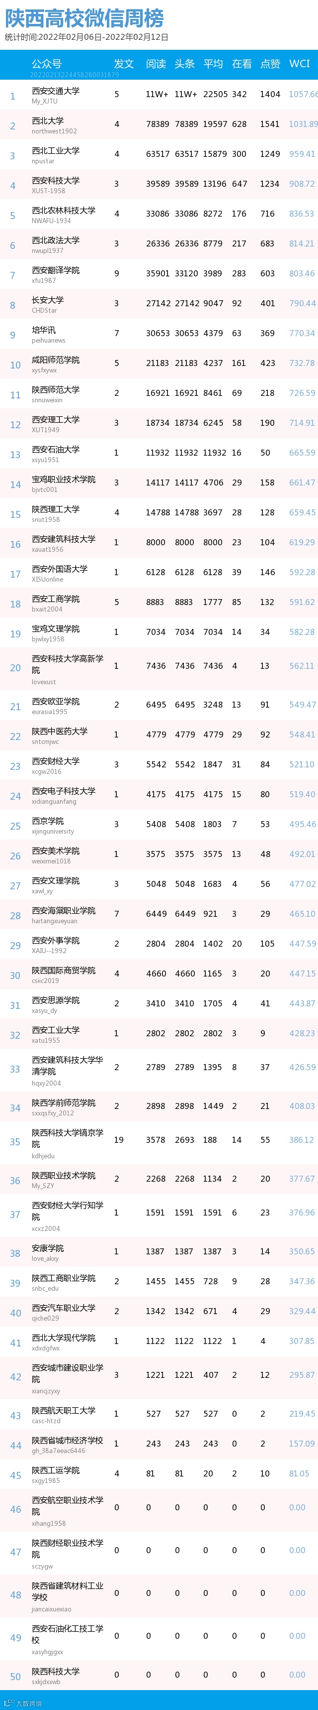Image resolution: width=318 pixels, height=1710 pixels.
Task: Click the 发文 column header
Action: point(124,64)
